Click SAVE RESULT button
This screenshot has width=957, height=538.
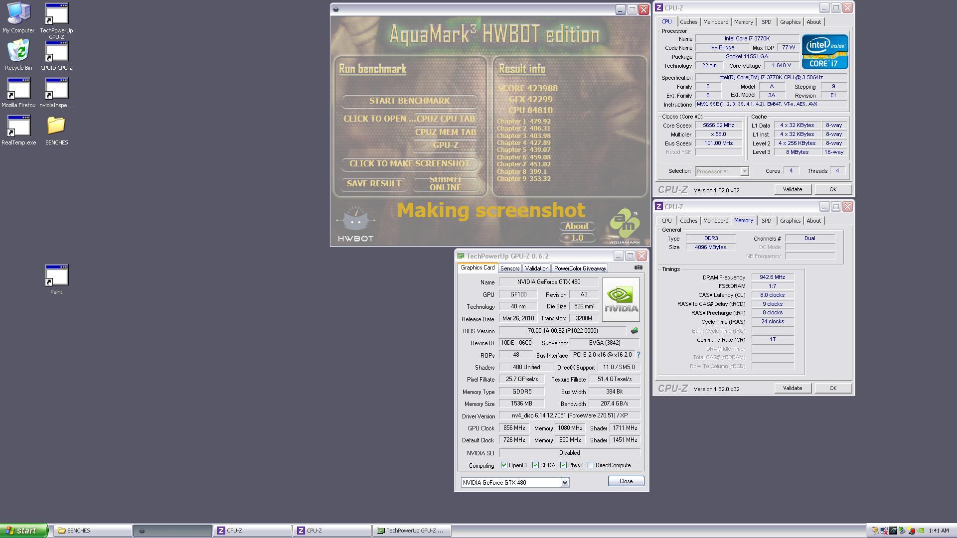[x=374, y=183]
